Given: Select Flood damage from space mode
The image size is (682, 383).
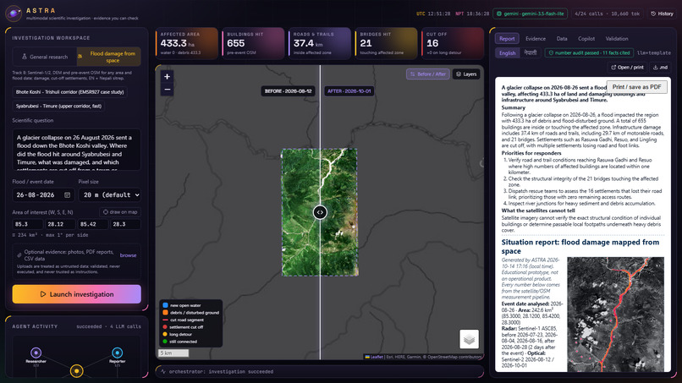Looking at the screenshot, I should (x=108, y=57).
